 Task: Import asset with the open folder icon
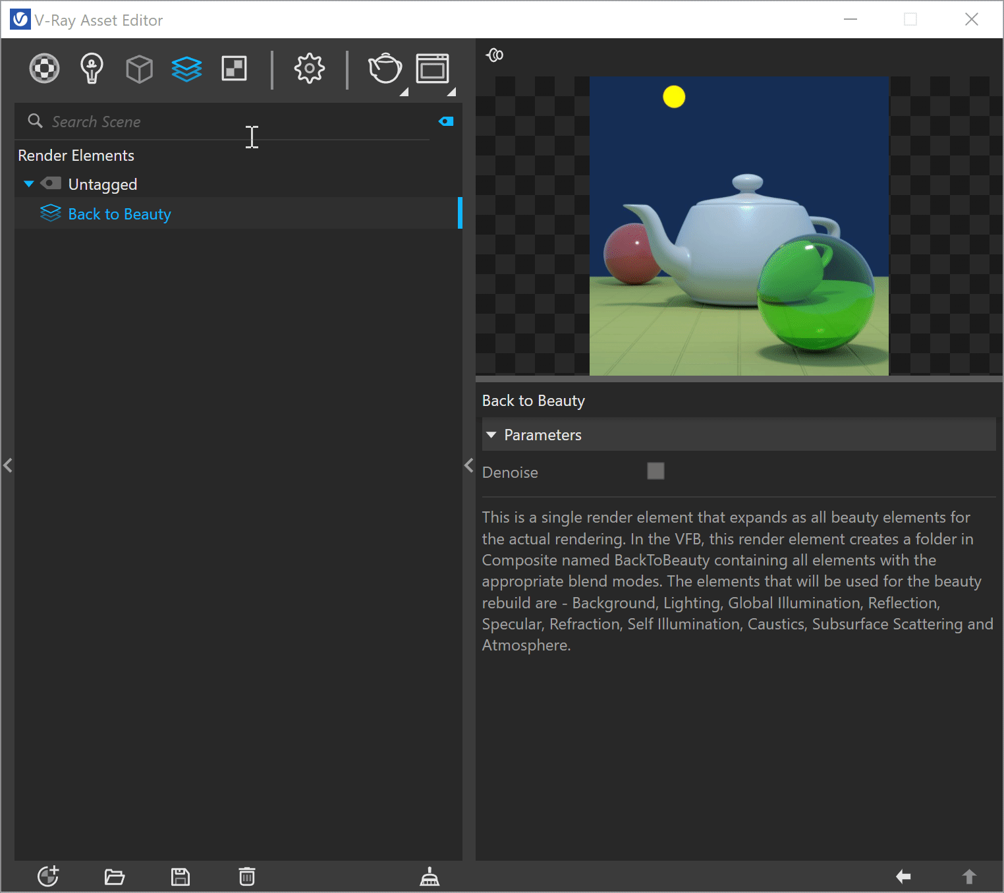[114, 877]
